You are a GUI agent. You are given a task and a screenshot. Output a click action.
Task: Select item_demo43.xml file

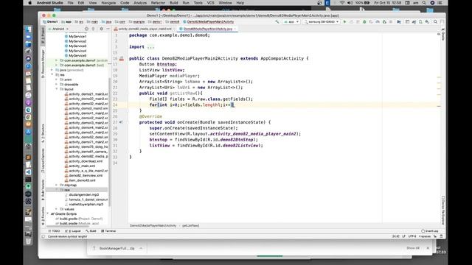(x=80, y=180)
